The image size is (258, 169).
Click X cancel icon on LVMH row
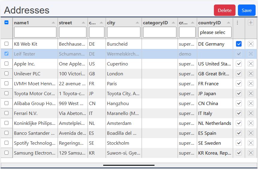251,83
